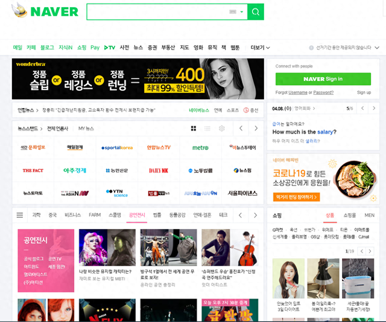The image size is (386, 322).
Task: Open the cellist article thumbnail
Action: pyautogui.click(x=230, y=247)
